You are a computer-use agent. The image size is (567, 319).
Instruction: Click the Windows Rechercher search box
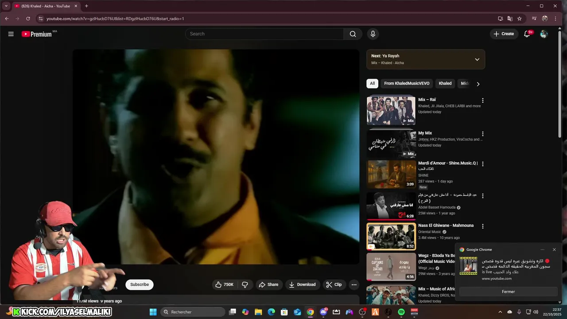[x=193, y=312]
